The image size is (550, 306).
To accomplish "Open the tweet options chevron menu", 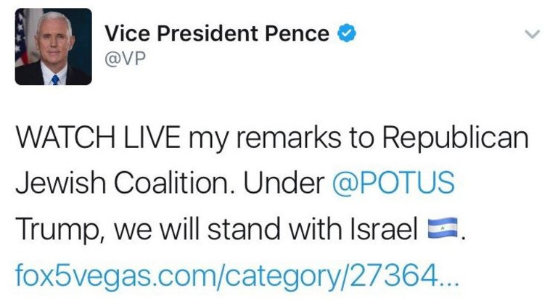I will (532, 34).
